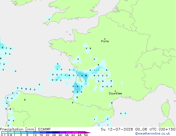
Task: Click the legend value '50'
Action: 86,135
